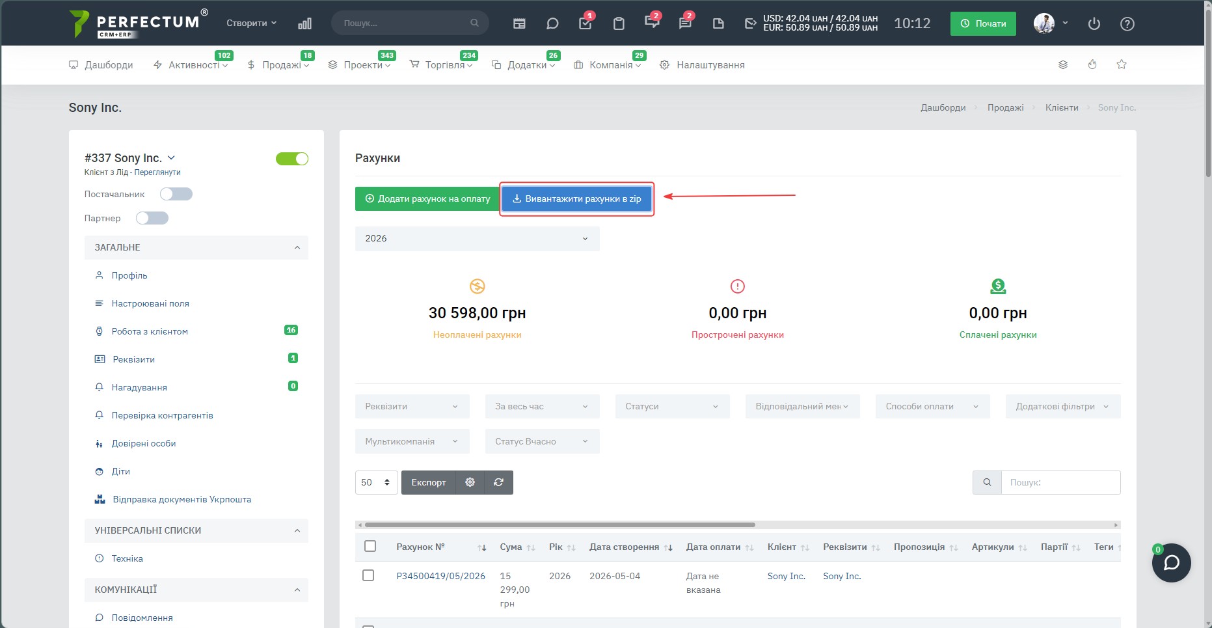Click Вивантажити рахунки в zip button
This screenshot has height=628, width=1212.
(576, 199)
